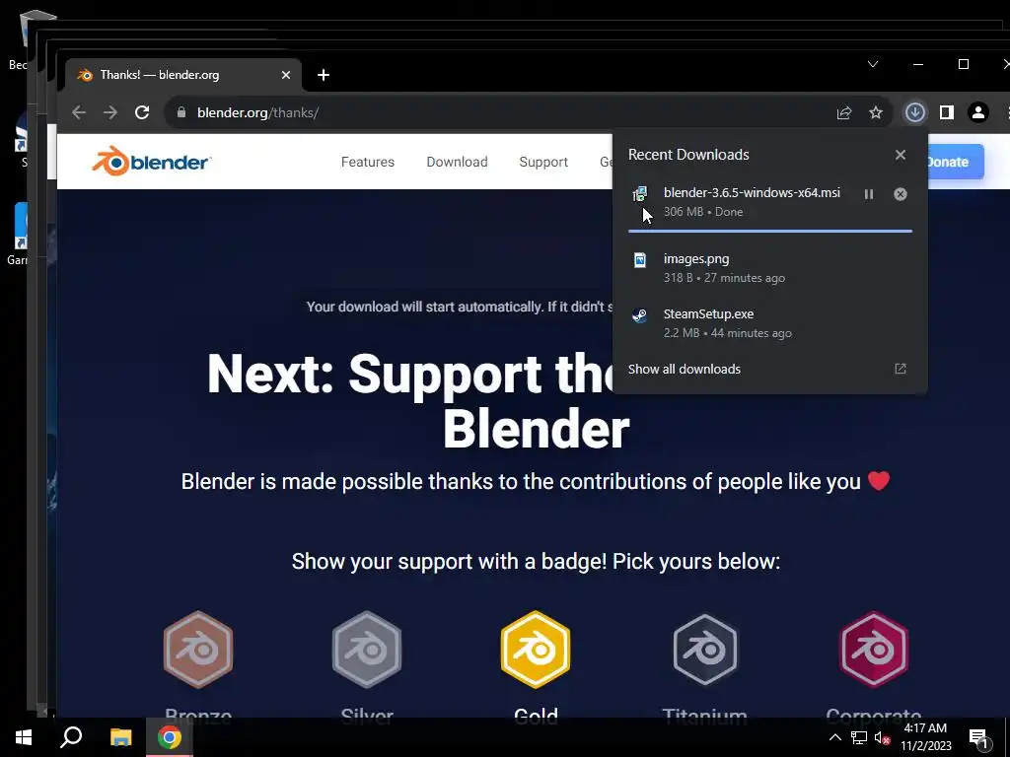The height and width of the screenshot is (757, 1010).
Task: Click the Donate button
Action: pyautogui.click(x=955, y=162)
